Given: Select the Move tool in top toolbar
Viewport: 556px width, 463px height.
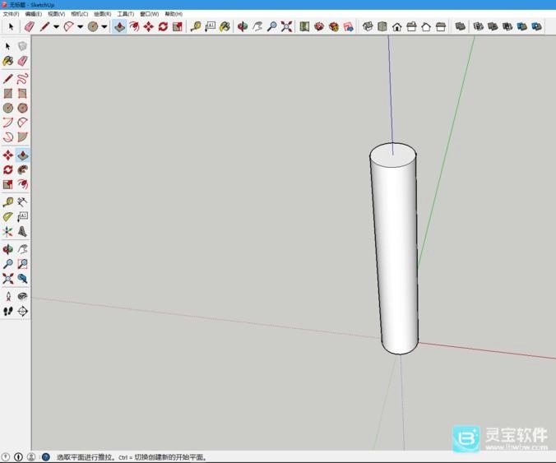Looking at the screenshot, I should point(148,26).
